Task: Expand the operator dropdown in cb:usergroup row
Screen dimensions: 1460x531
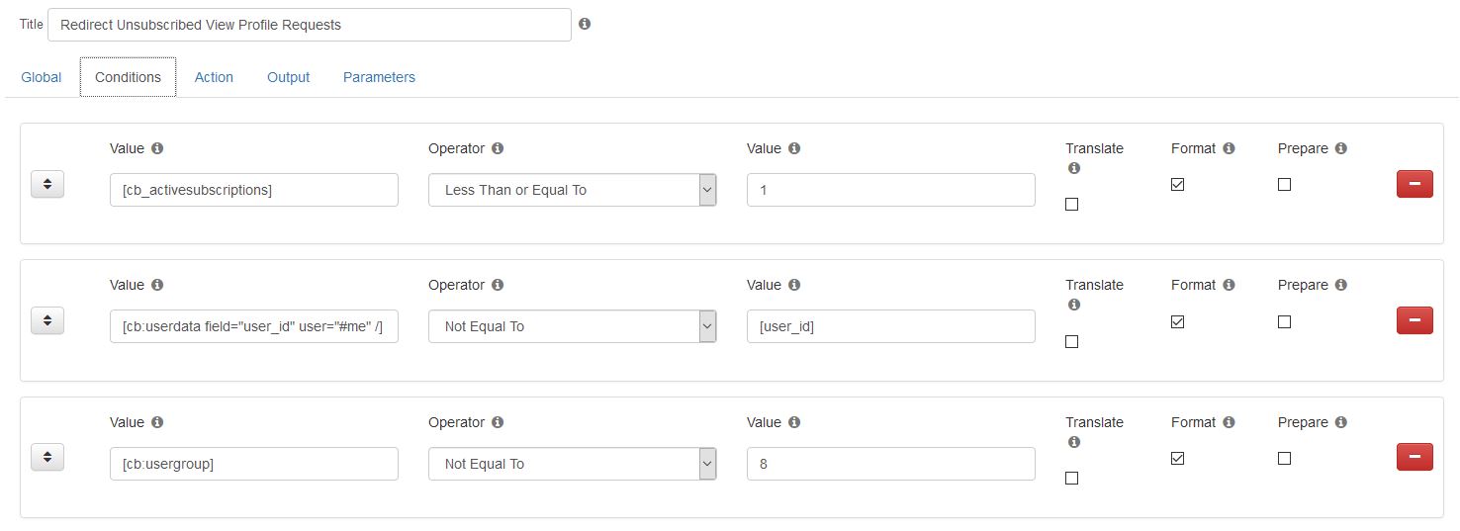Action: [x=572, y=464]
